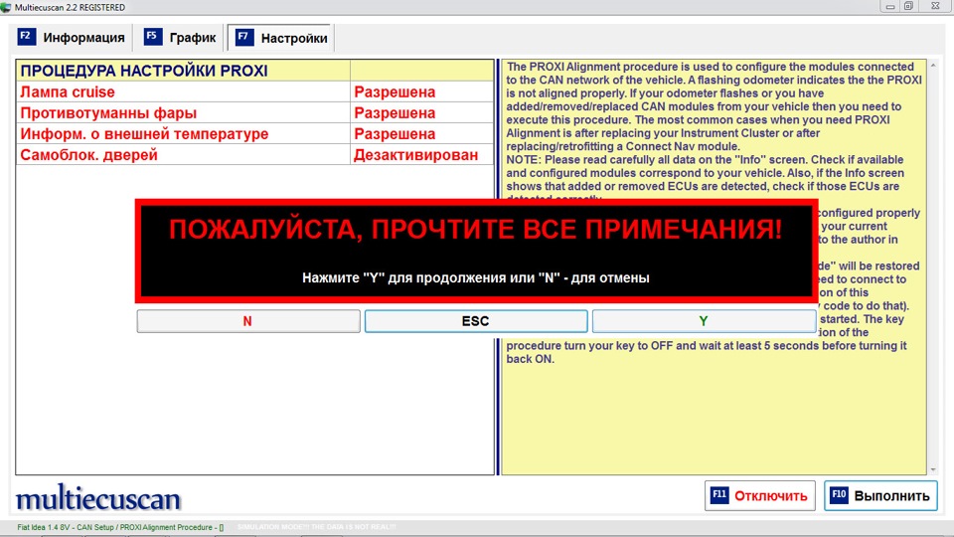Viewport: 954px width, 537px height.
Task: Click the F7 key icon
Action: coord(244,37)
